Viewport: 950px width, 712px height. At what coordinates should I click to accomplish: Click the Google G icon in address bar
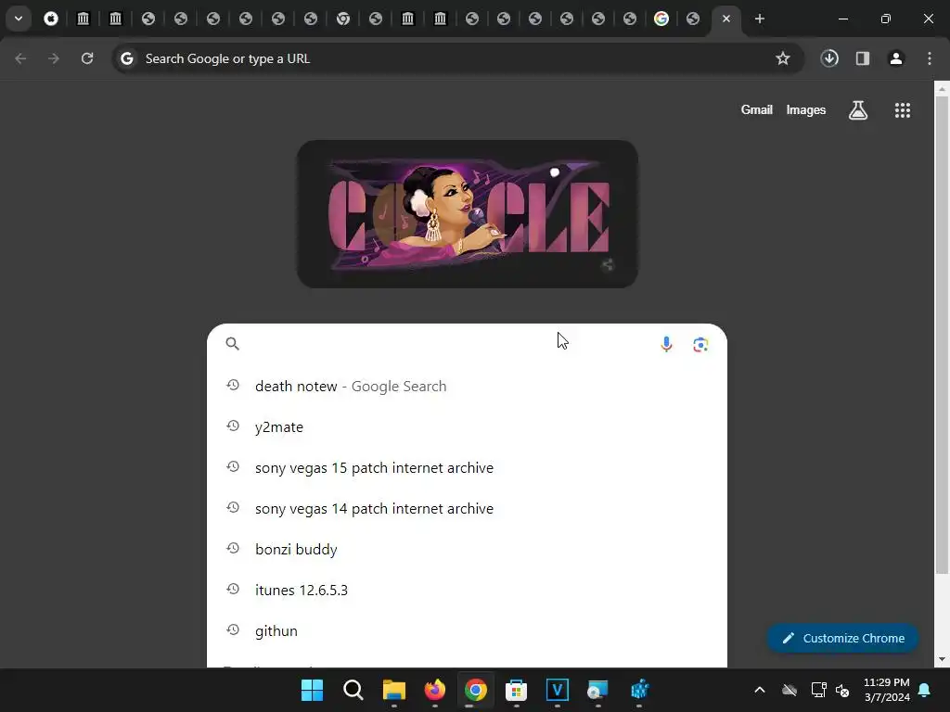click(x=126, y=58)
